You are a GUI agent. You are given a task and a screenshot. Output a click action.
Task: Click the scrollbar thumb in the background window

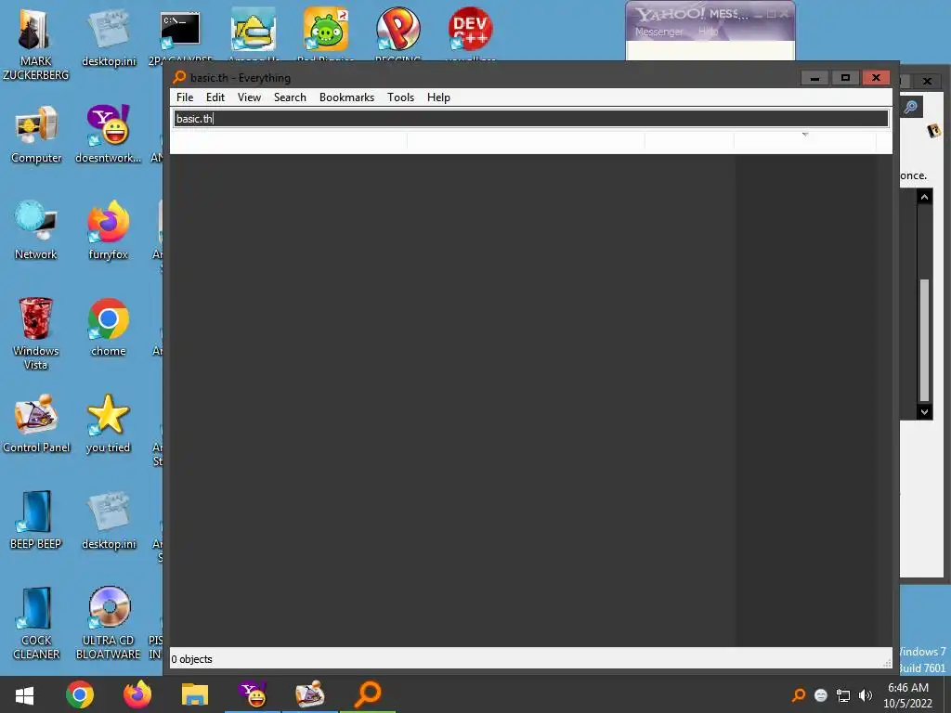pyautogui.click(x=924, y=340)
